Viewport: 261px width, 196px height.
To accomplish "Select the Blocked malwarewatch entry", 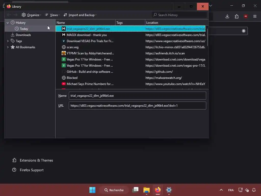I will 130,78.
